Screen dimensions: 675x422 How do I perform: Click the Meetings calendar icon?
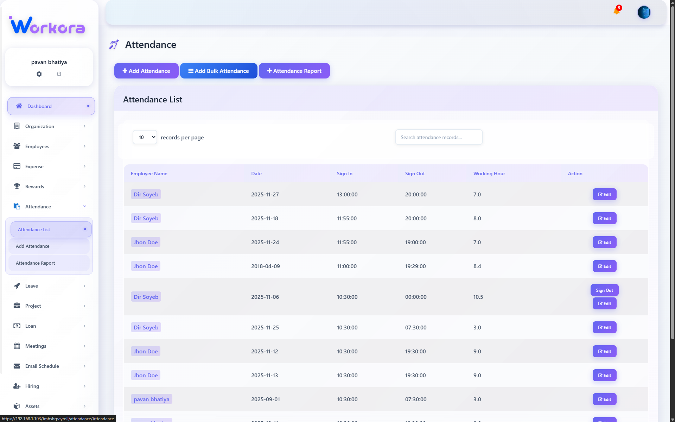coord(17,346)
